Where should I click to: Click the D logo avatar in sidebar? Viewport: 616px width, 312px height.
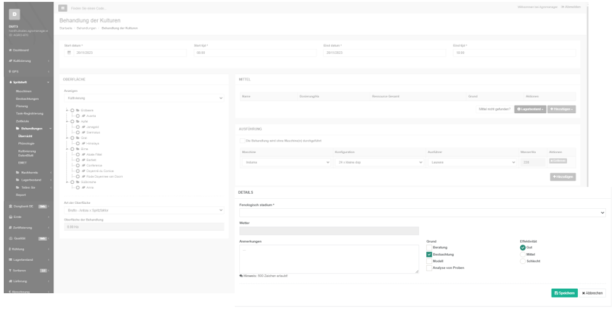tap(14, 14)
